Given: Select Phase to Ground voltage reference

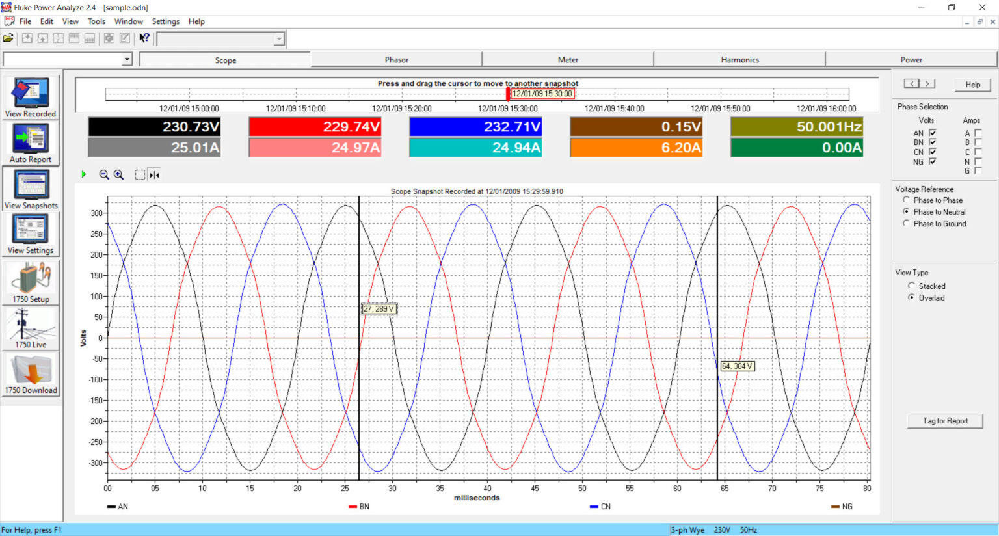Looking at the screenshot, I should [x=906, y=223].
